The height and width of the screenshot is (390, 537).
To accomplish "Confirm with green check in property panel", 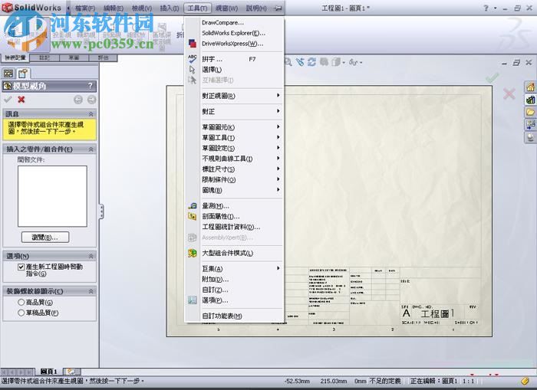I will coord(8,100).
